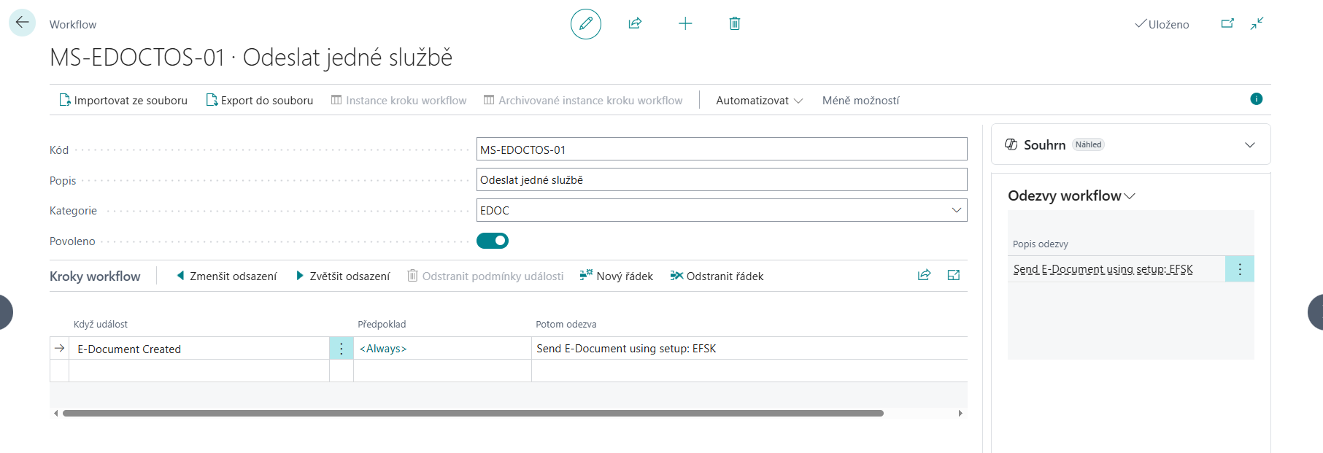1323x453 pixels.
Task: Disable the Povoleno toggle
Action: point(493,241)
